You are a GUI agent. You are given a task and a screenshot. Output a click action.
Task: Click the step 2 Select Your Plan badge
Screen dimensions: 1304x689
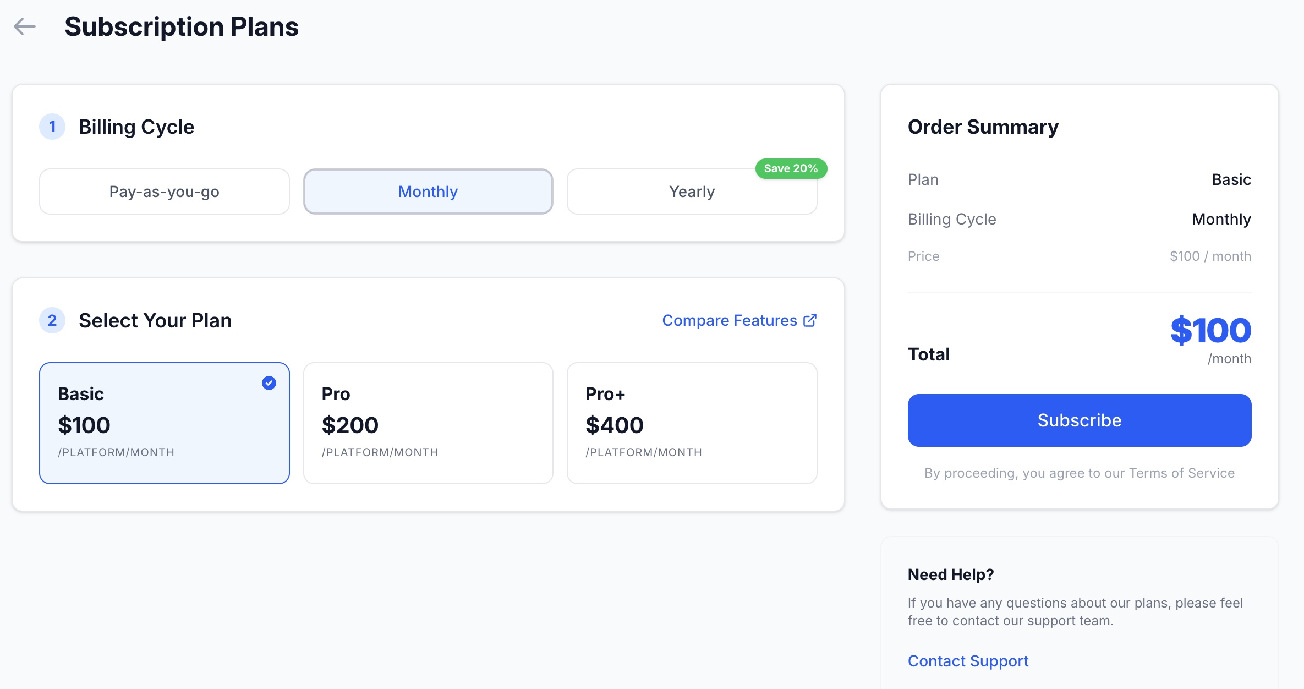(x=52, y=320)
